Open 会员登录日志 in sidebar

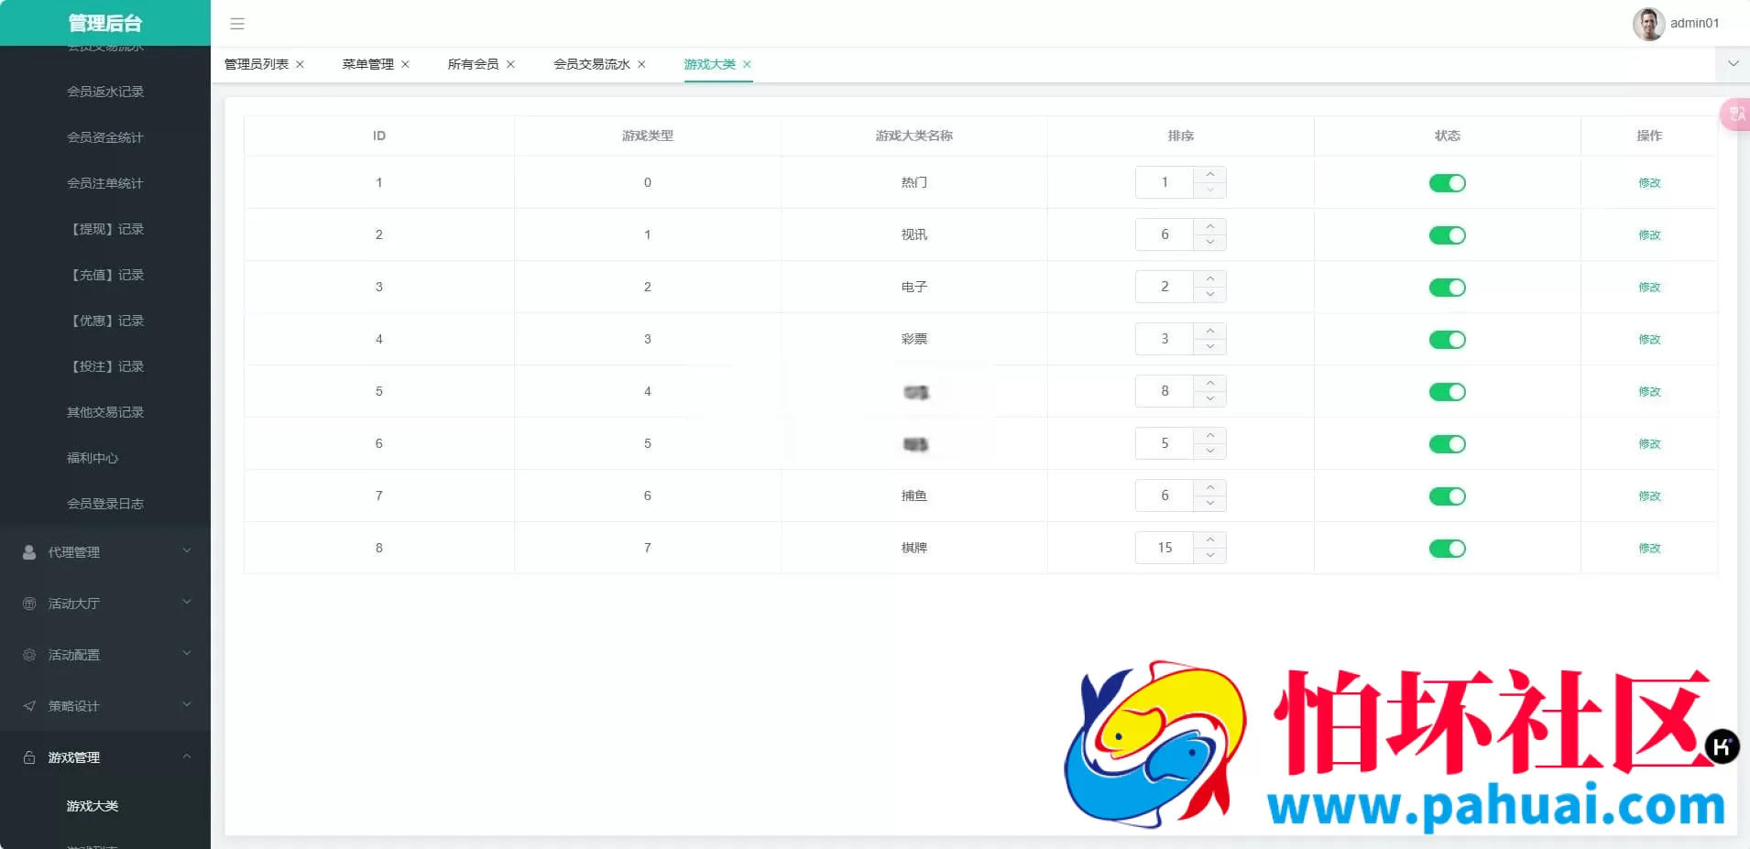coord(105,504)
